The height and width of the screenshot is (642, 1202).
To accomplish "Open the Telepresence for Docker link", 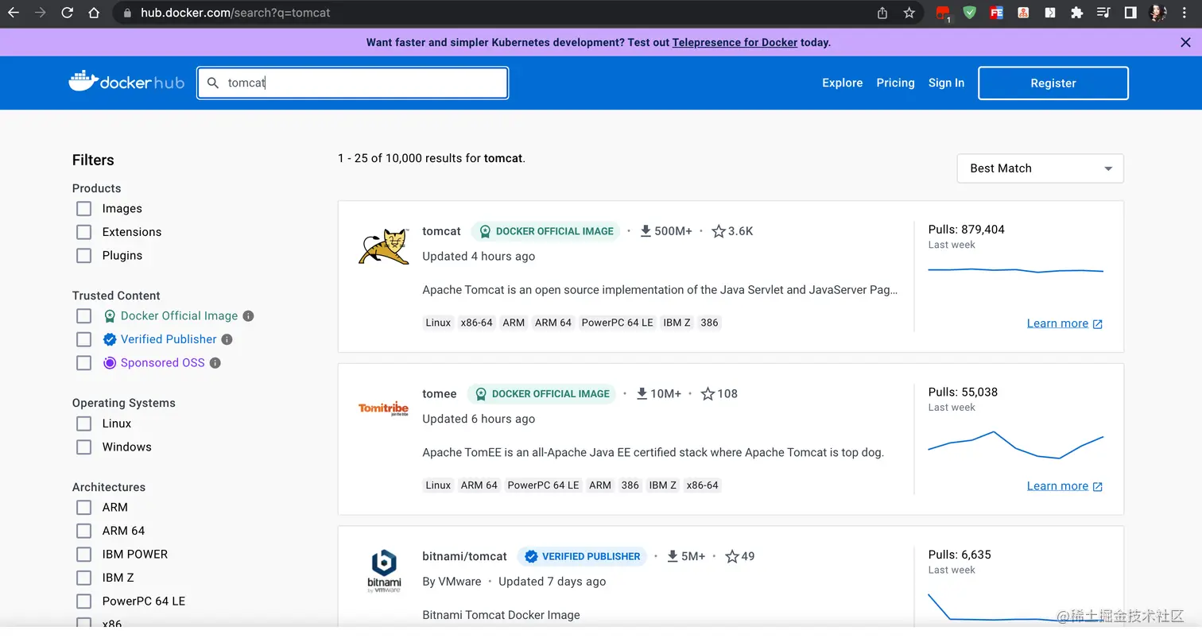I will (x=735, y=43).
